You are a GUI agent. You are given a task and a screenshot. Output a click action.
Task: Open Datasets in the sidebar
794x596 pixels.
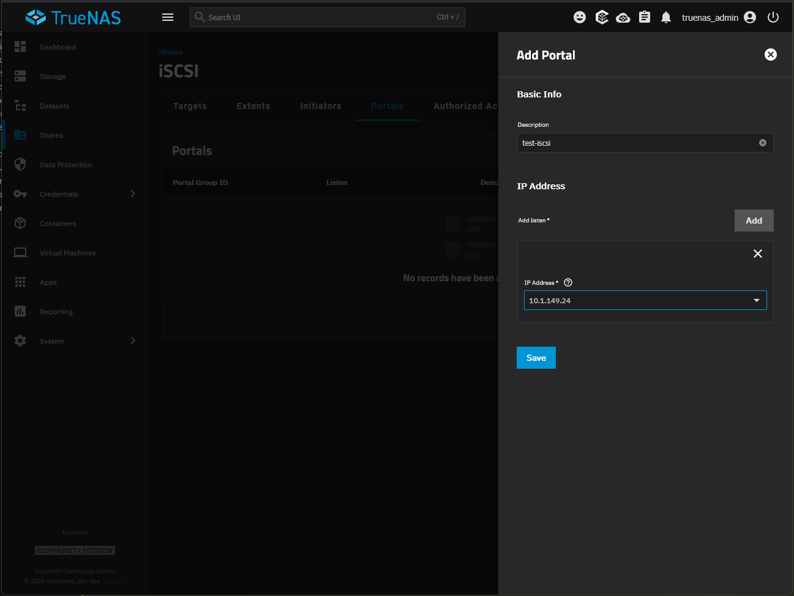click(x=54, y=106)
